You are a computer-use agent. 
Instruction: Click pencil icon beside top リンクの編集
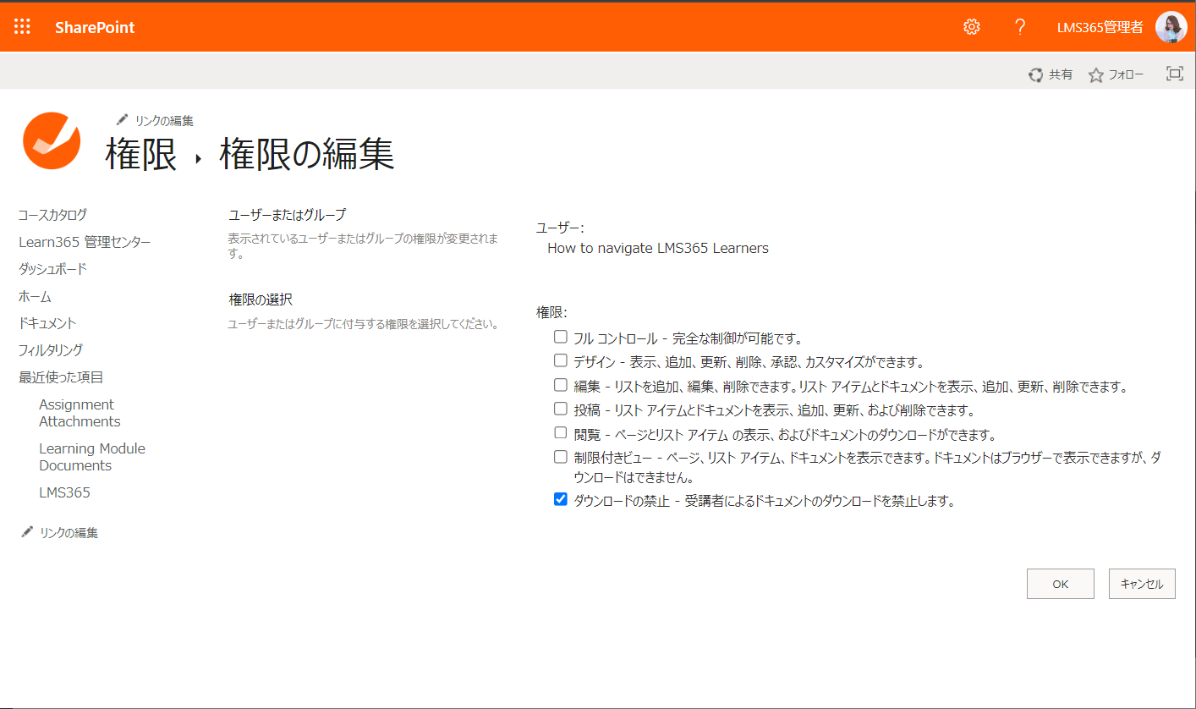[123, 119]
